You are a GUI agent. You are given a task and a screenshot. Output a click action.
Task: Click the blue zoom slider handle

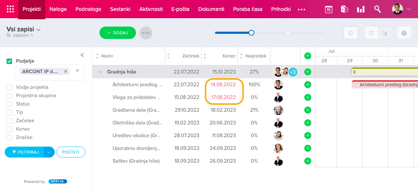tap(251, 33)
